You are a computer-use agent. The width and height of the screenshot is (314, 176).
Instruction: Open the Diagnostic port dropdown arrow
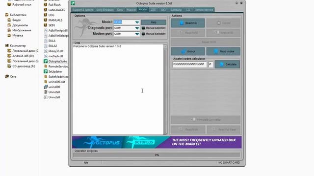(x=137, y=28)
